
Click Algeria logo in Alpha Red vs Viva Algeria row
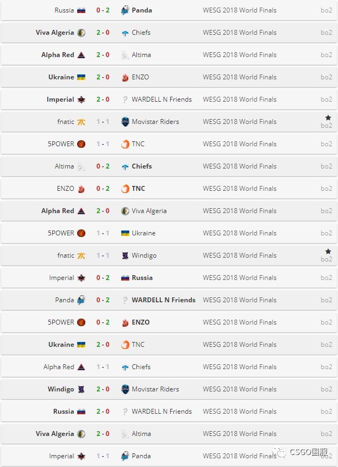point(125,211)
